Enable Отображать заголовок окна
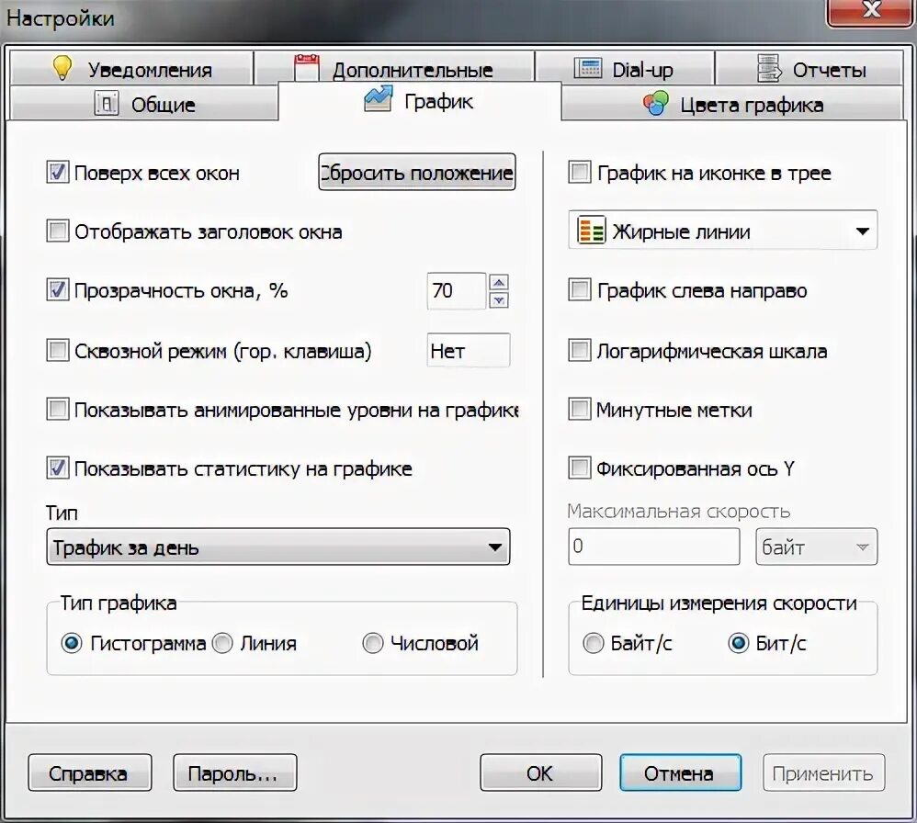917x823 pixels. coord(57,231)
